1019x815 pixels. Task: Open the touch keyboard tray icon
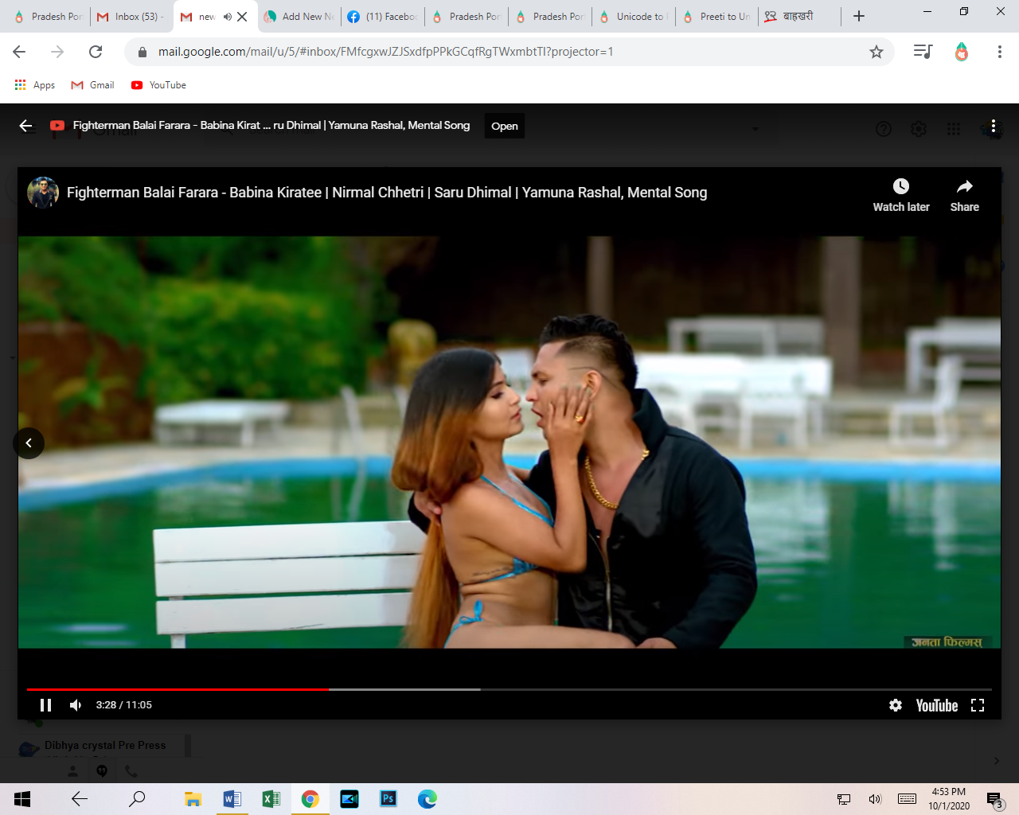pyautogui.click(x=907, y=799)
